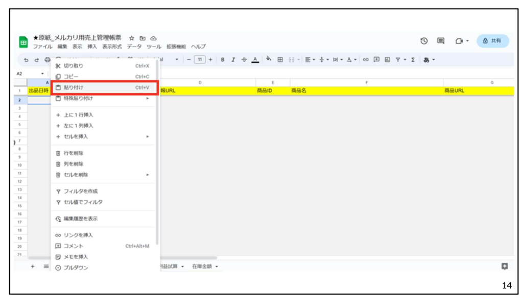
Task: Click the font size input box
Action: [x=200, y=60]
